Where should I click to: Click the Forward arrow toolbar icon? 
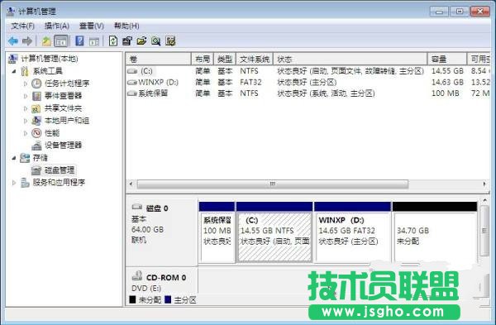click(27, 41)
